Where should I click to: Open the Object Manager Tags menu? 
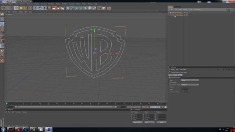point(191,10)
